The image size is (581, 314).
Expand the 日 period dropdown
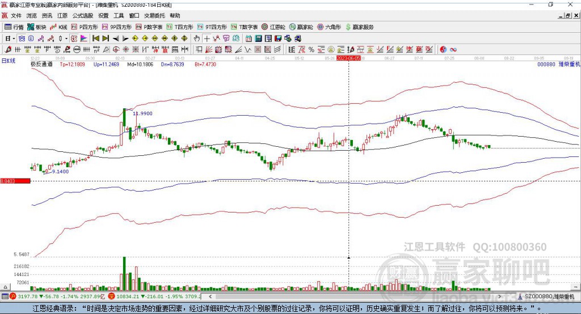14,39
